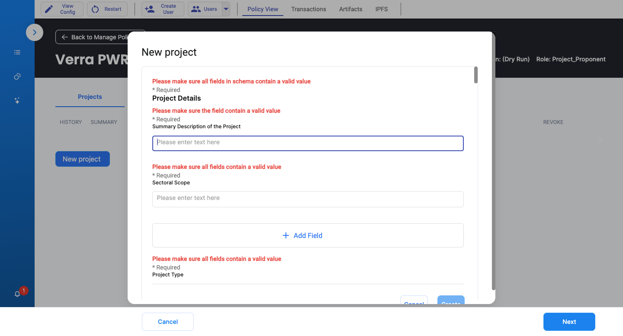The height and width of the screenshot is (336, 623).
Task: Click the View Config pencil icon
Action: (49, 9)
